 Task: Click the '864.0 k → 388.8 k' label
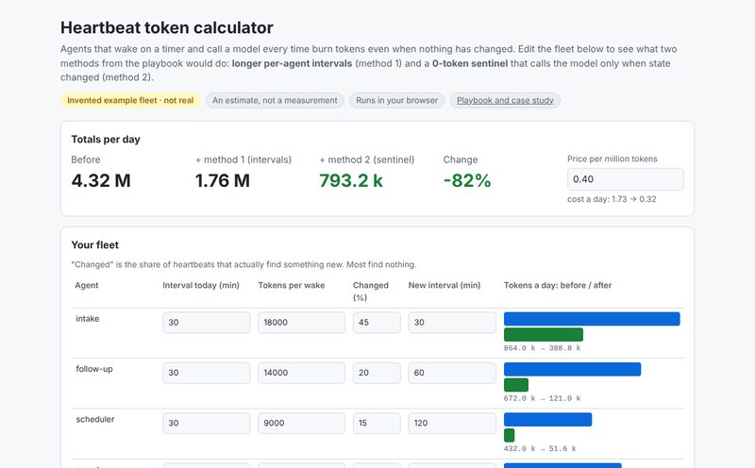542,347
